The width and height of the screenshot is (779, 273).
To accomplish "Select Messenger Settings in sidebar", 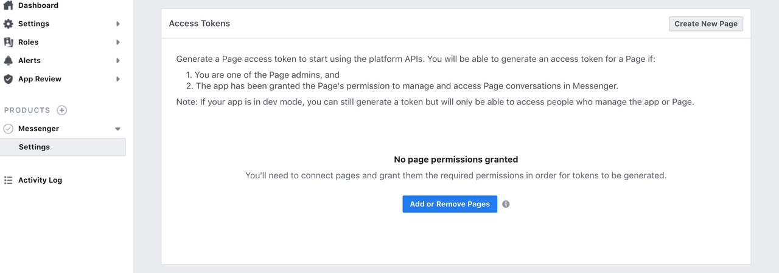I will [x=35, y=147].
